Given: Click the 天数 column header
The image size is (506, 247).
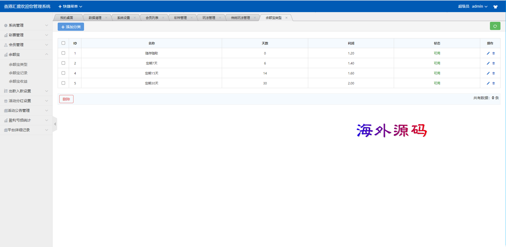Looking at the screenshot, I should (265, 43).
